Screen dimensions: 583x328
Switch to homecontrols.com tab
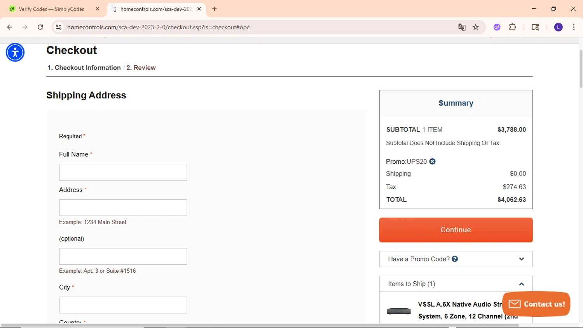click(x=155, y=9)
